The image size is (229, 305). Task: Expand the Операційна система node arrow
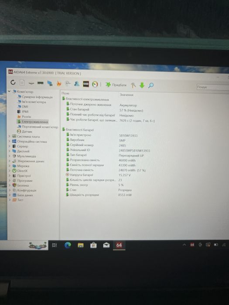(x=9, y=141)
